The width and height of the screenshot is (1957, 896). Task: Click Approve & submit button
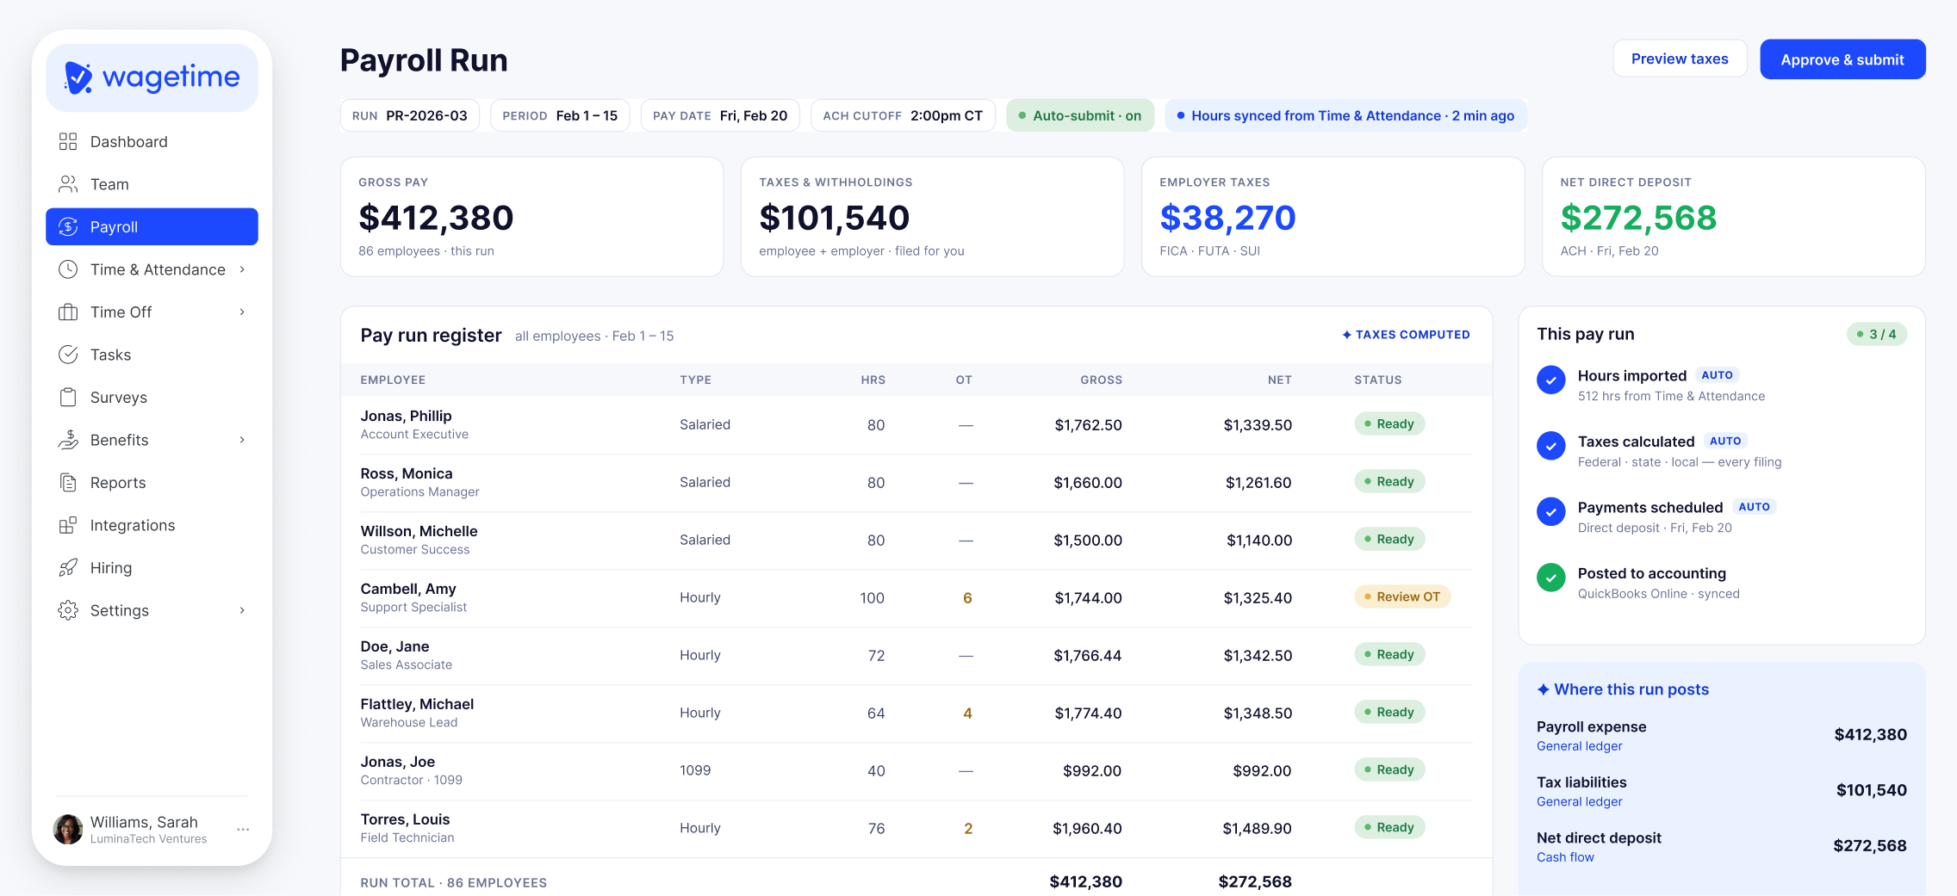[x=1842, y=59]
